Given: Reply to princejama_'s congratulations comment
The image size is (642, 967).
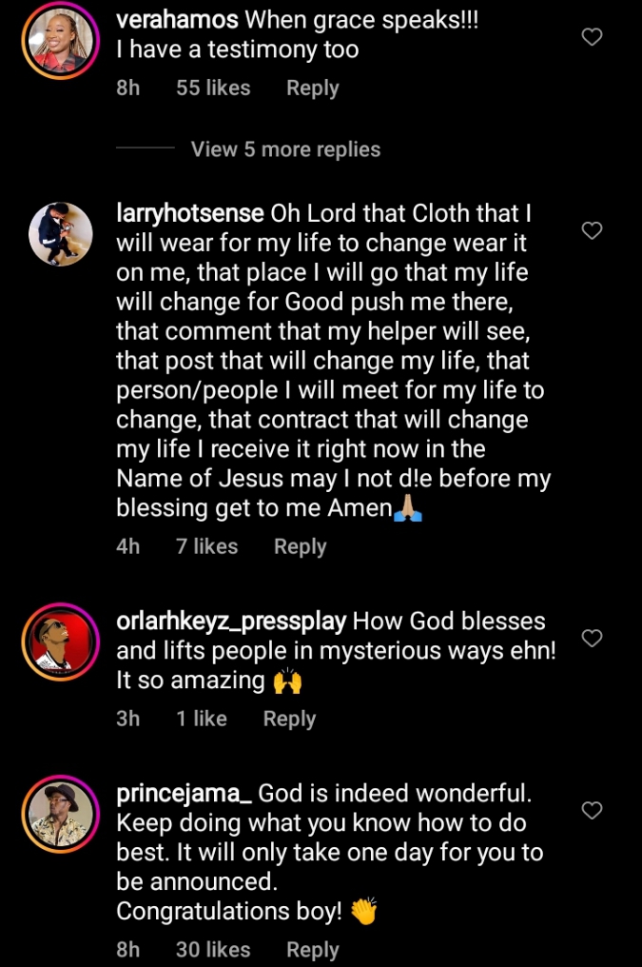Looking at the screenshot, I should pyautogui.click(x=312, y=950).
